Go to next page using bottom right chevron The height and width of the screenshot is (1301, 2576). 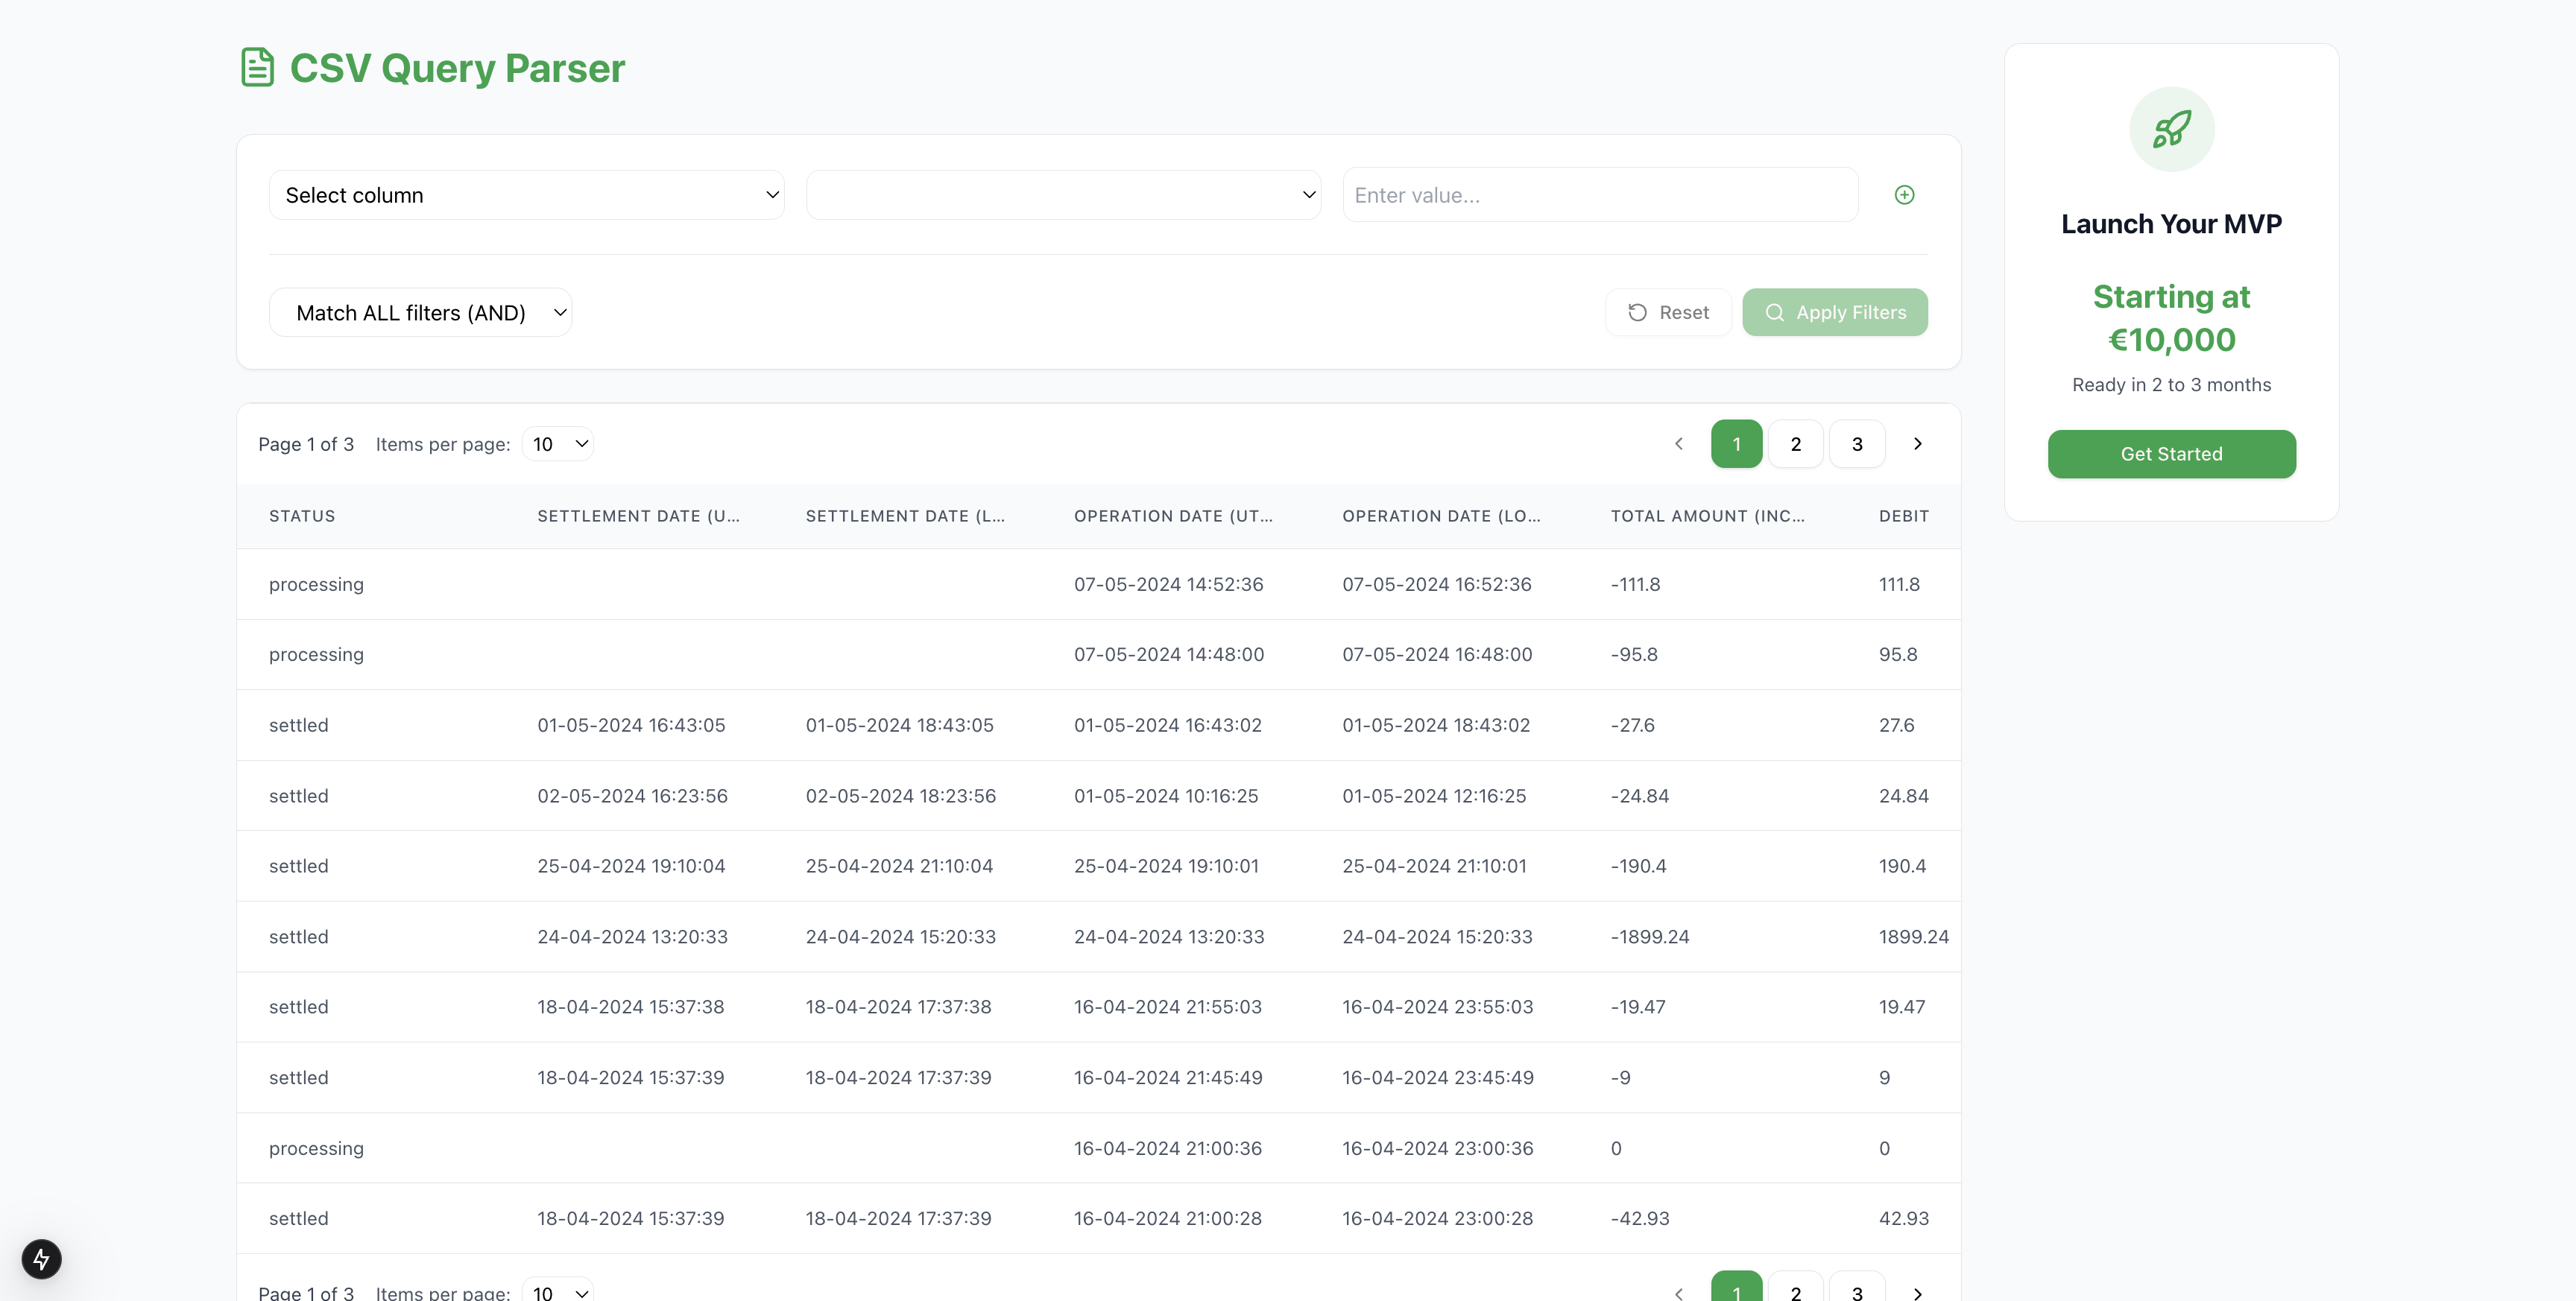1917,1293
